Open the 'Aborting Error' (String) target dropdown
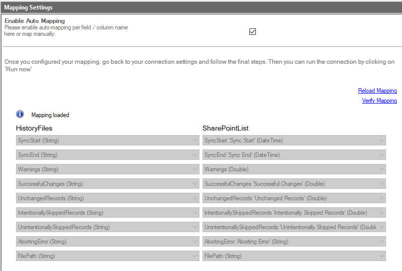 coord(294,242)
